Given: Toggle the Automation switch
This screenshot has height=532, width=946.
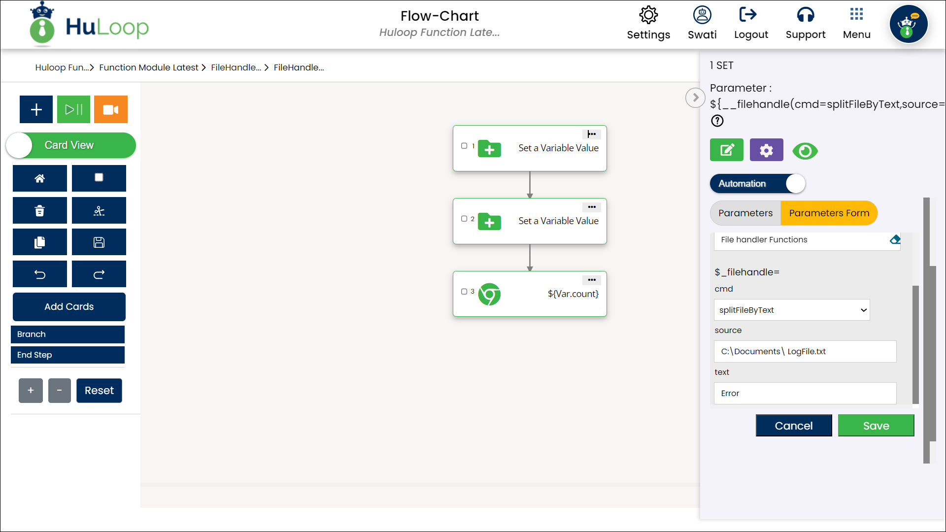Looking at the screenshot, I should click(757, 184).
